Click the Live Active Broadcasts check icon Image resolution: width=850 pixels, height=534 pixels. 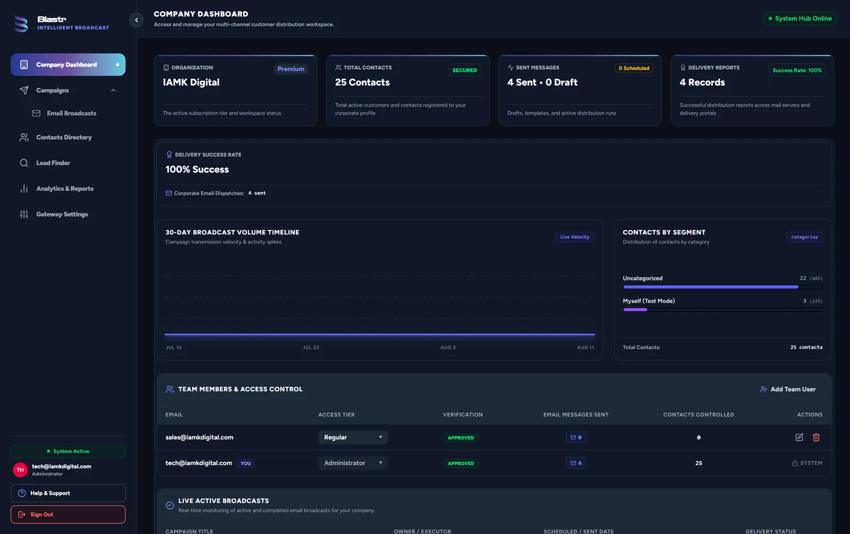pos(169,505)
